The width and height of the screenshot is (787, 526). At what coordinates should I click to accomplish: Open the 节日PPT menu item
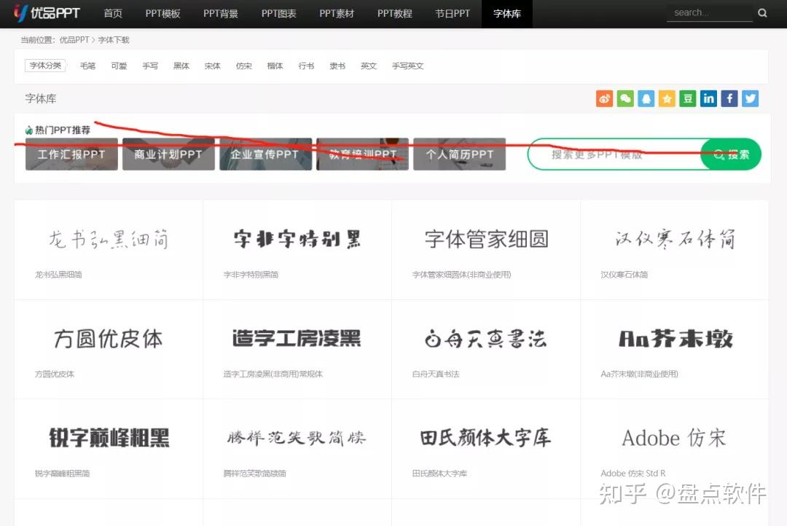pos(453,14)
